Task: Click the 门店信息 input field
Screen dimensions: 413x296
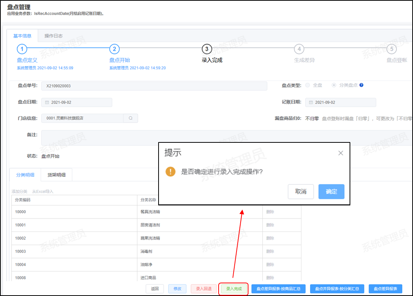Action: point(82,118)
